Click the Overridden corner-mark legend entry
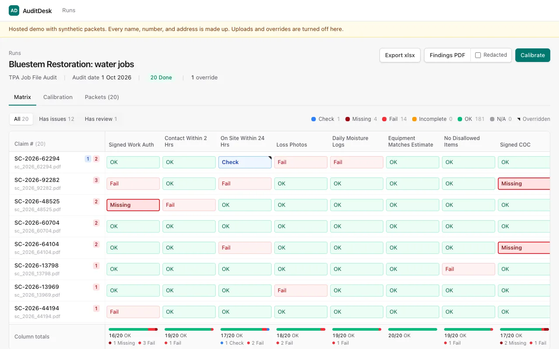Image resolution: width=559 pixels, height=349 pixels. 534,119
